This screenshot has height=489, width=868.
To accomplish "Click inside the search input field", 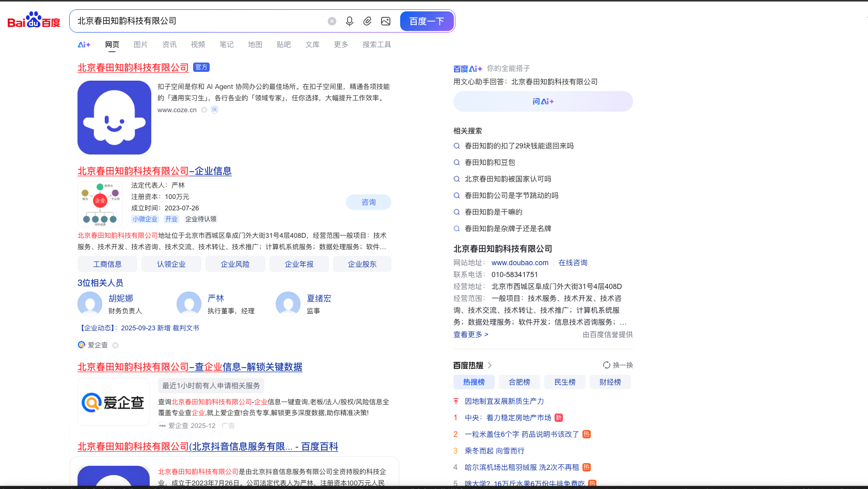I will [201, 21].
